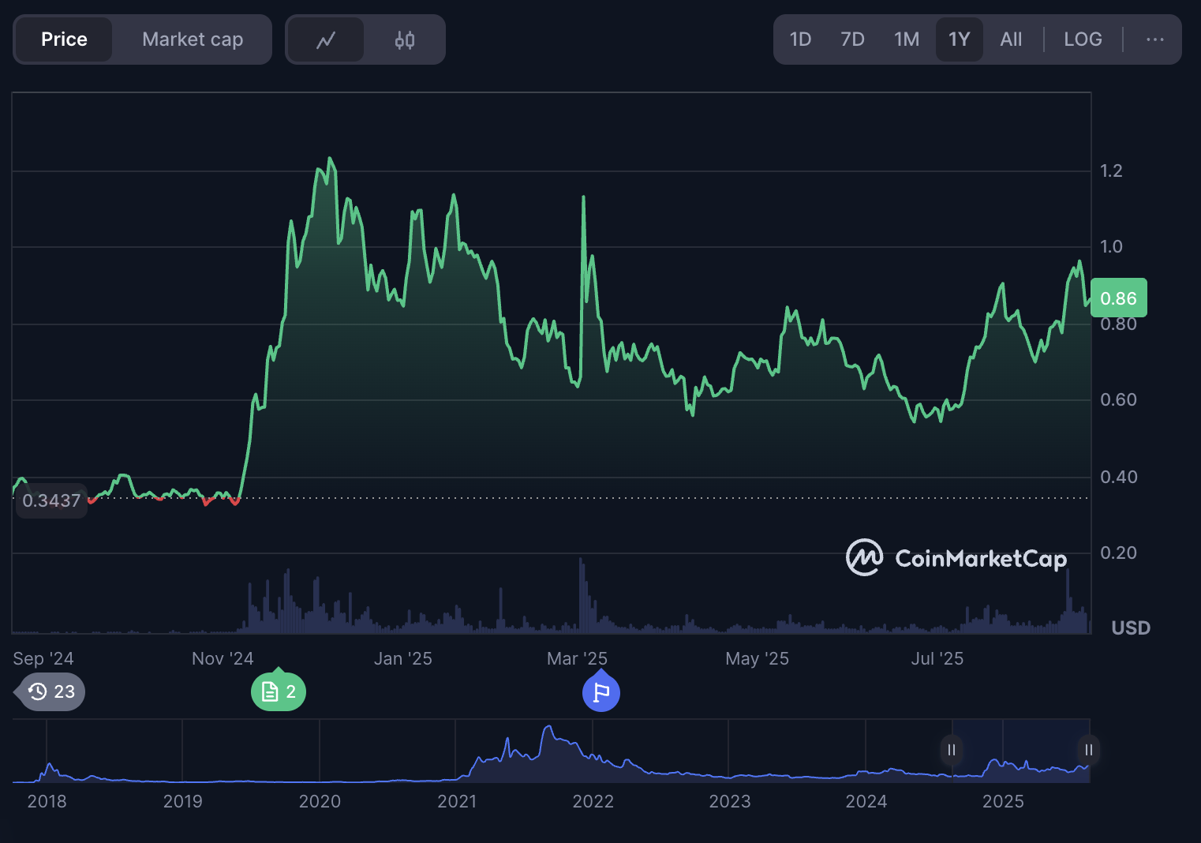This screenshot has height=843, width=1201.
Task: Click the 2022 label on overview timeline
Action: point(593,801)
